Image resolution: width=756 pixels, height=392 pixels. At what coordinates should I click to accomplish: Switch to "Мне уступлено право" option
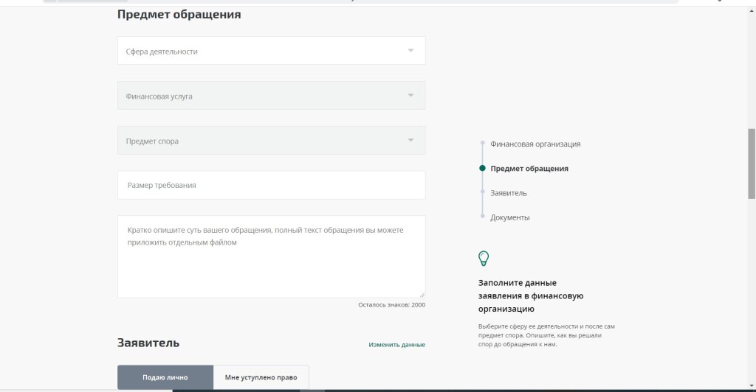click(261, 377)
